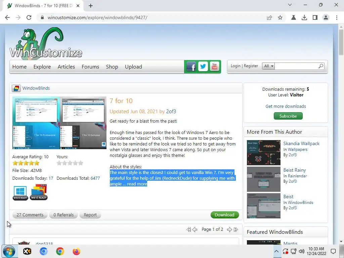Go to next comments page arrow
Image resolution: width=344 pixels, height=258 pixels.
coord(229,229)
